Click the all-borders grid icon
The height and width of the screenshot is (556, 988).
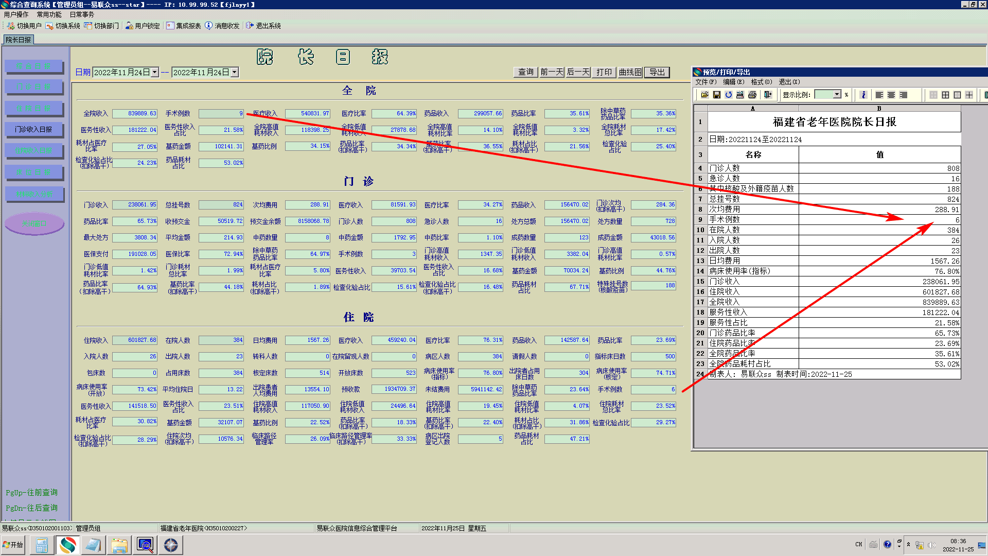click(x=945, y=95)
